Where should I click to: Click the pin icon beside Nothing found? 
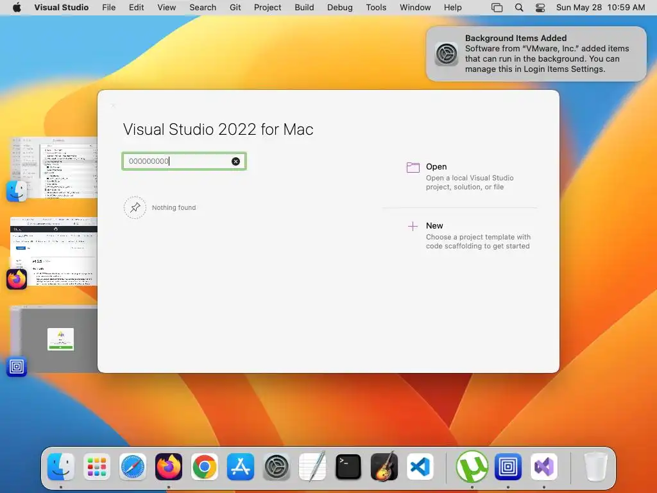135,207
